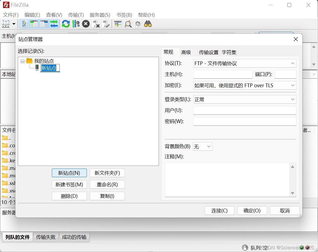Switch to the 列队的文件 queue tab
318x252 pixels.
(18, 237)
